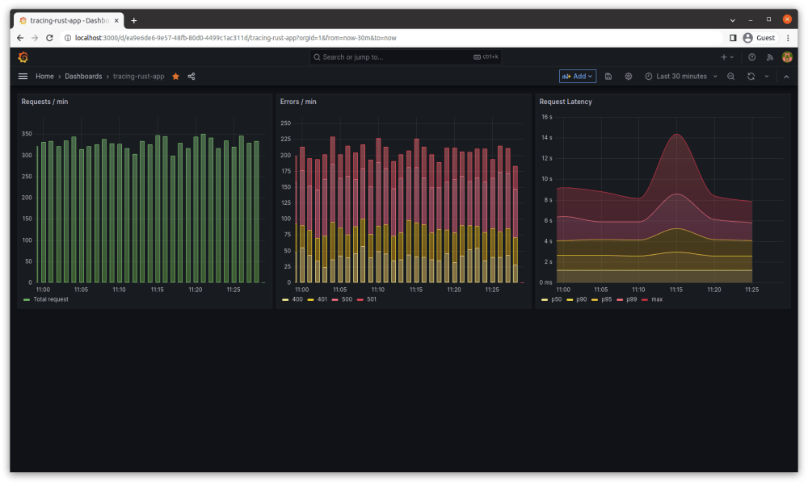Open the Add panel dropdown

click(578, 77)
